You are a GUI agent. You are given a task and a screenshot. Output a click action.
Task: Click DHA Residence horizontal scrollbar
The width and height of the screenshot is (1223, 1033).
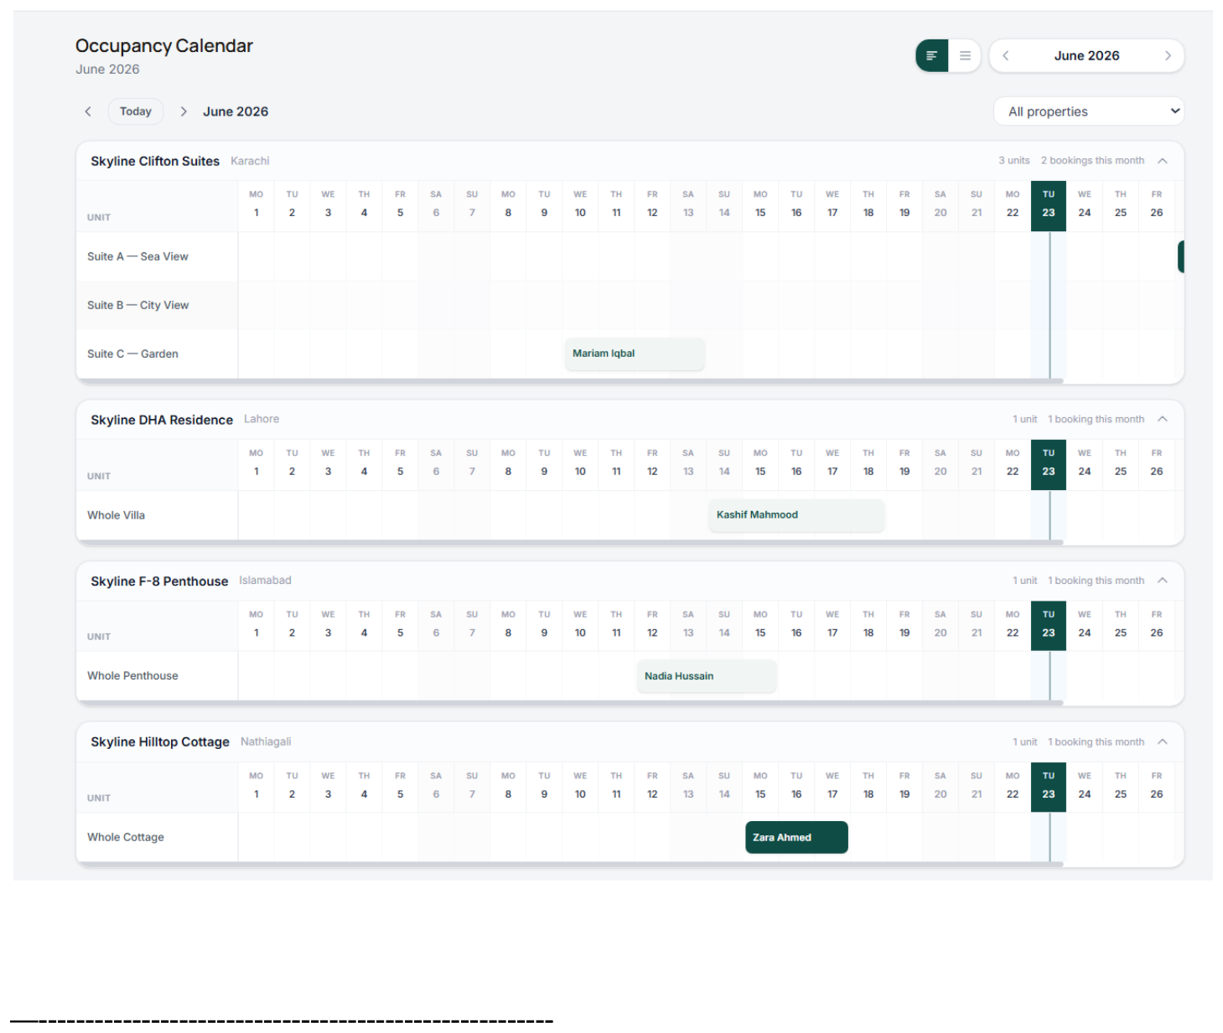[570, 543]
